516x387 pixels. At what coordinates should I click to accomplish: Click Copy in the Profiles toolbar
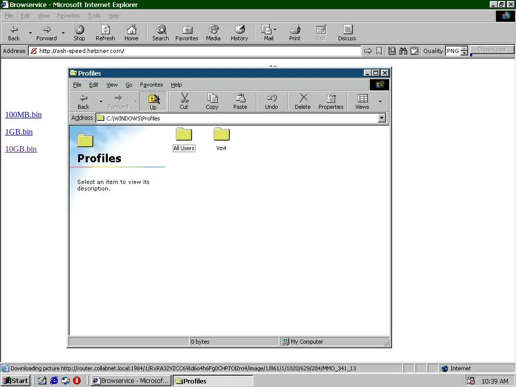tap(212, 102)
